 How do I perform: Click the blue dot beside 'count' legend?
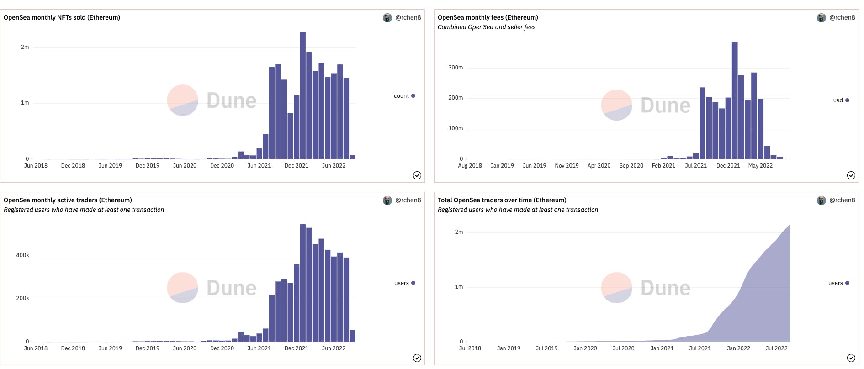413,96
